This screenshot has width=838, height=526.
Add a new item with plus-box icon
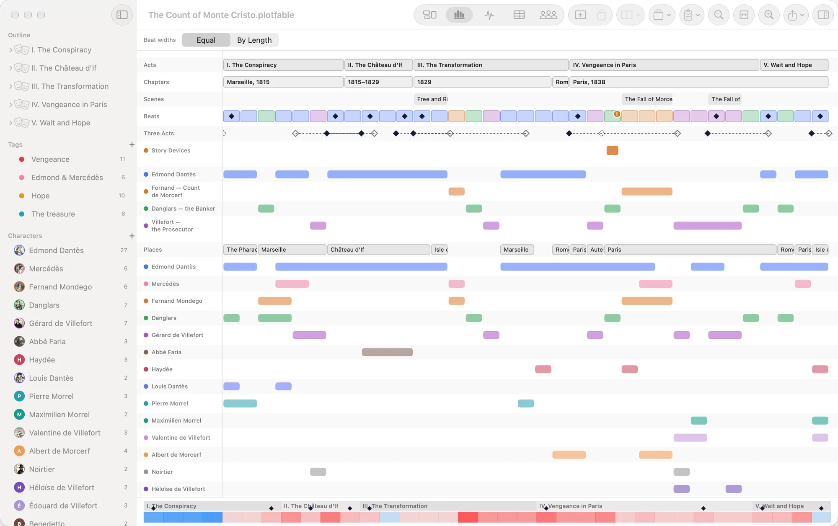[x=580, y=15]
